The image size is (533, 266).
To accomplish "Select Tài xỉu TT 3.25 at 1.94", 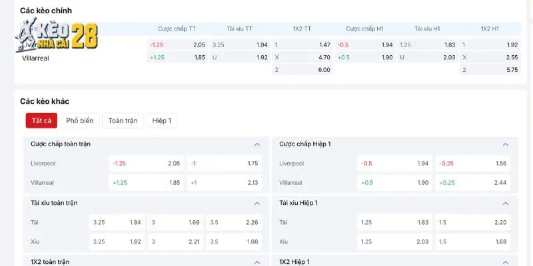I will tap(240, 45).
